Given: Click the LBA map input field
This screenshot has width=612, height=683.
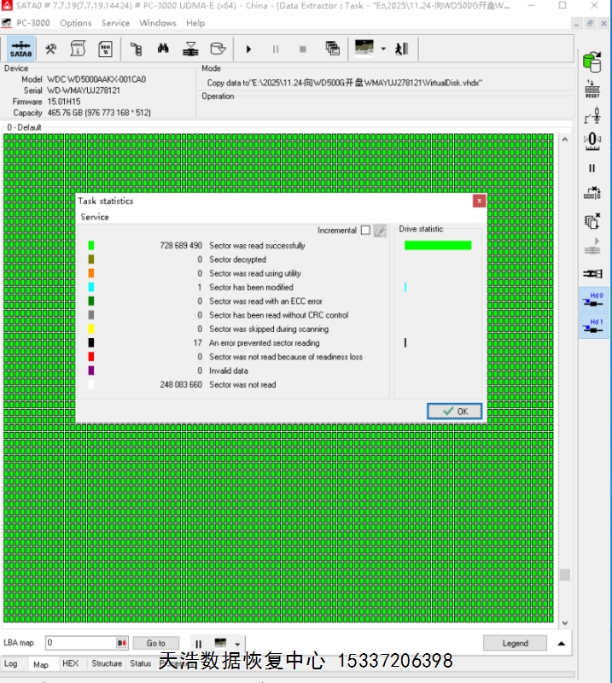Looking at the screenshot, I should pos(79,643).
